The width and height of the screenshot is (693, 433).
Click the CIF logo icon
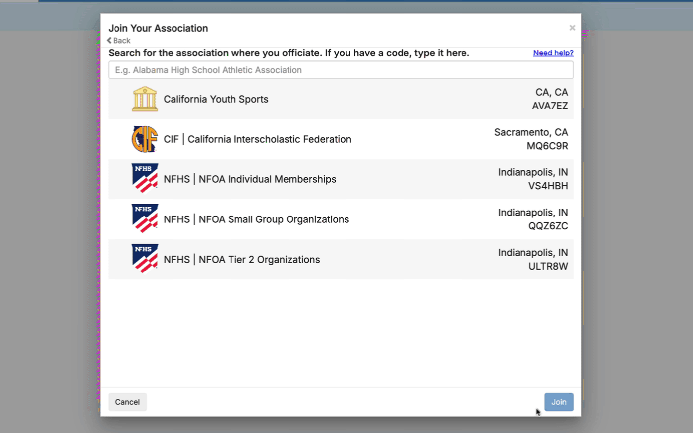click(144, 139)
